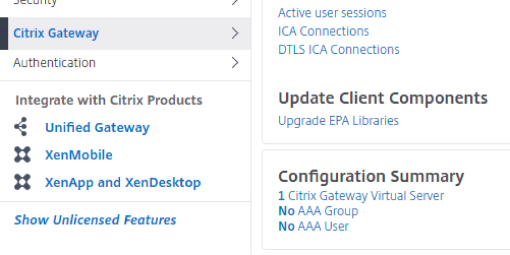Click the Unified Gateway share-style icon

pos(22,127)
